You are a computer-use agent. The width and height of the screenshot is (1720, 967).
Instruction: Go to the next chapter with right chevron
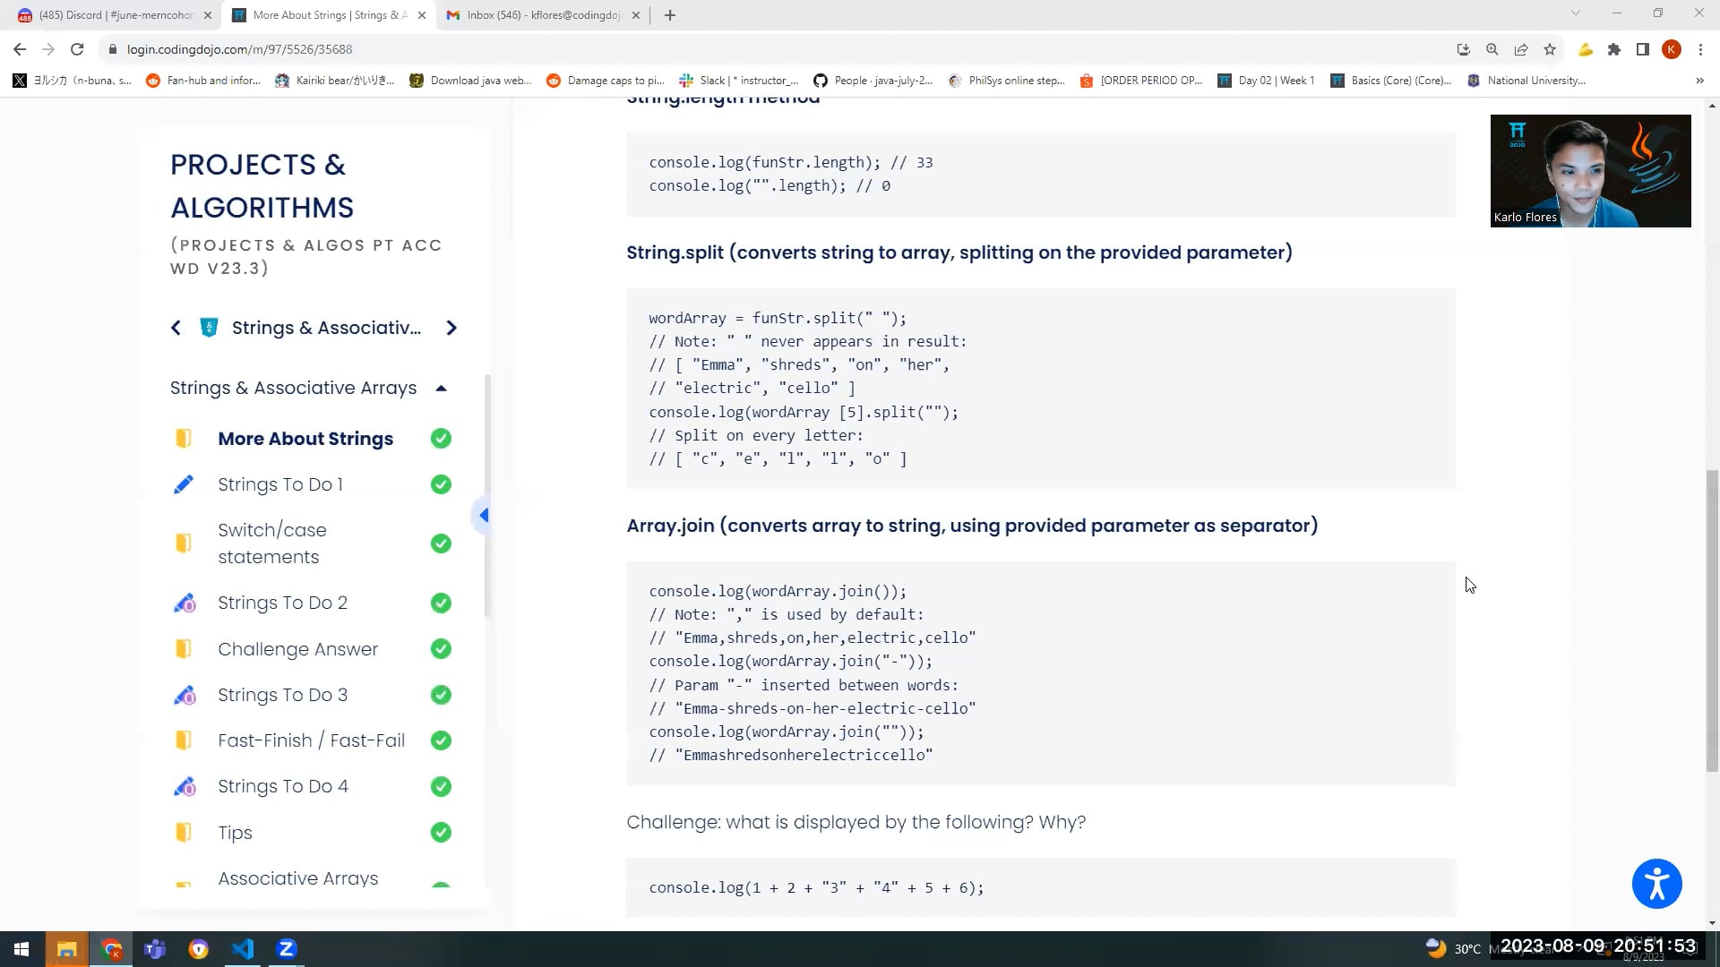pos(451,328)
